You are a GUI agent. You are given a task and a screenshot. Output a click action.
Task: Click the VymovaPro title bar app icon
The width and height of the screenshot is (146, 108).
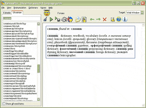point(3,3)
